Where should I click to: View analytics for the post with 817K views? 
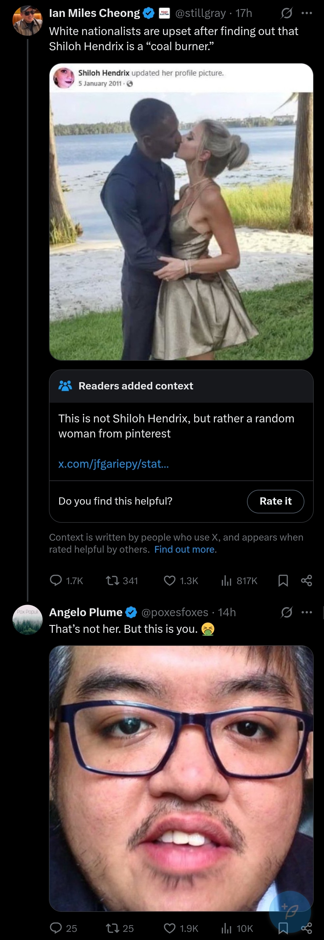point(226,580)
